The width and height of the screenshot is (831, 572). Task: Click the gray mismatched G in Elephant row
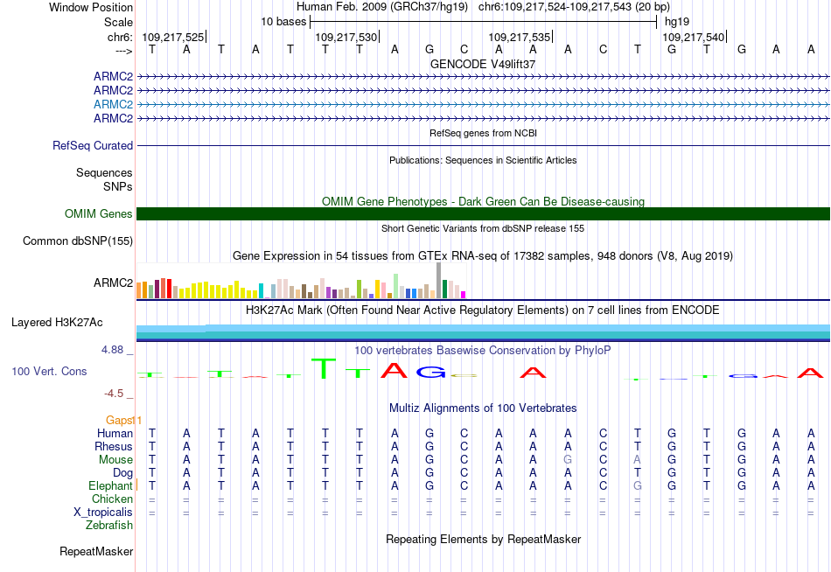click(637, 485)
